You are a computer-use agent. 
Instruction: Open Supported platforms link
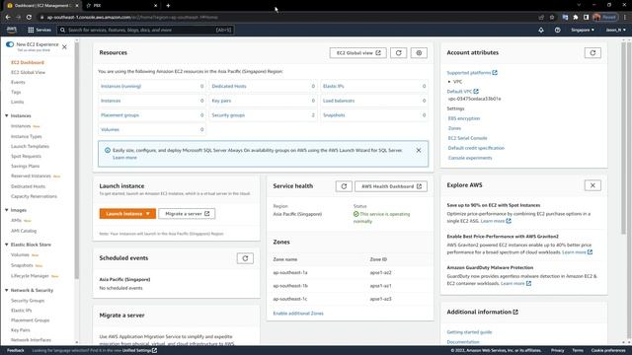point(472,73)
